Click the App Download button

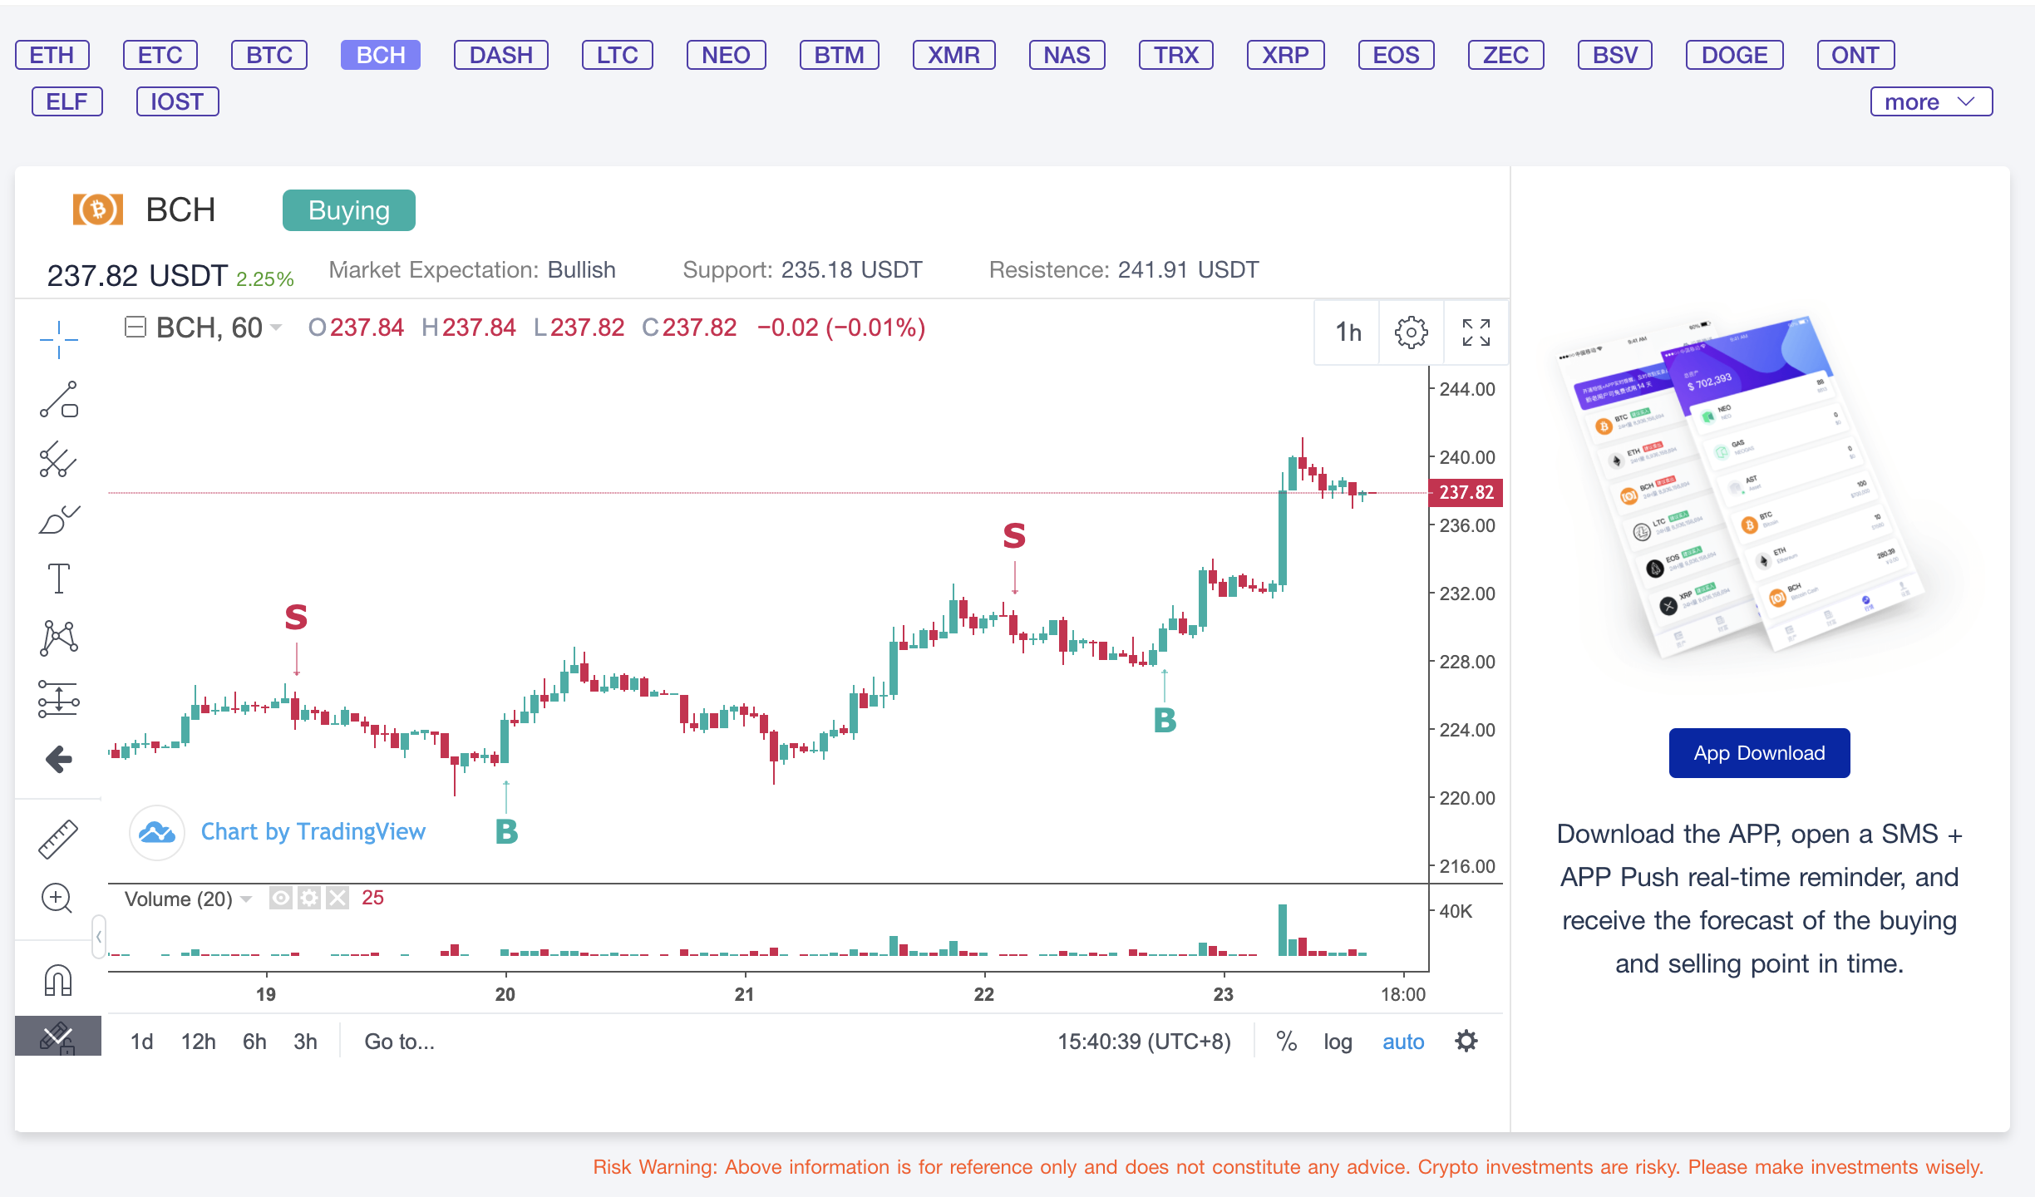(x=1760, y=753)
